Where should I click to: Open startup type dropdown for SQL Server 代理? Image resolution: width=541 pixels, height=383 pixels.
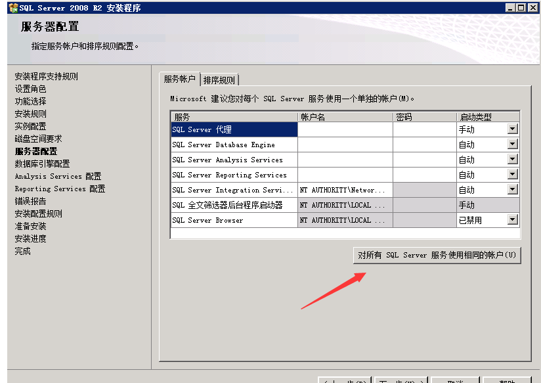513,129
